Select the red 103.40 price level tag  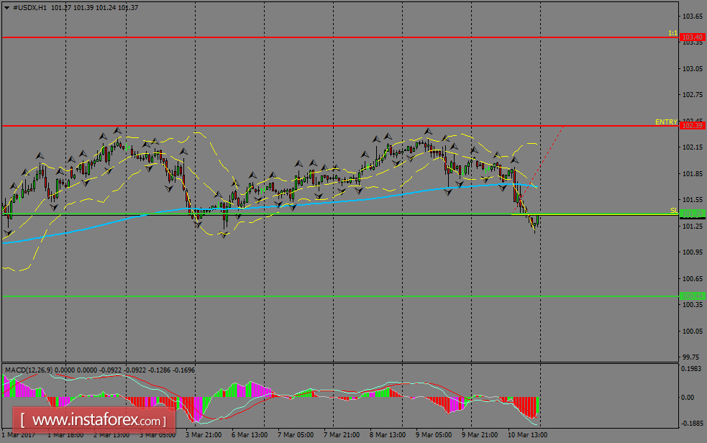pyautogui.click(x=692, y=37)
